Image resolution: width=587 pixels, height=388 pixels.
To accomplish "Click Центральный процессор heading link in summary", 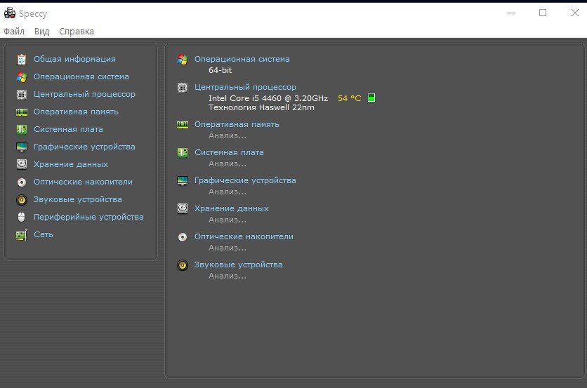I will 245,87.
